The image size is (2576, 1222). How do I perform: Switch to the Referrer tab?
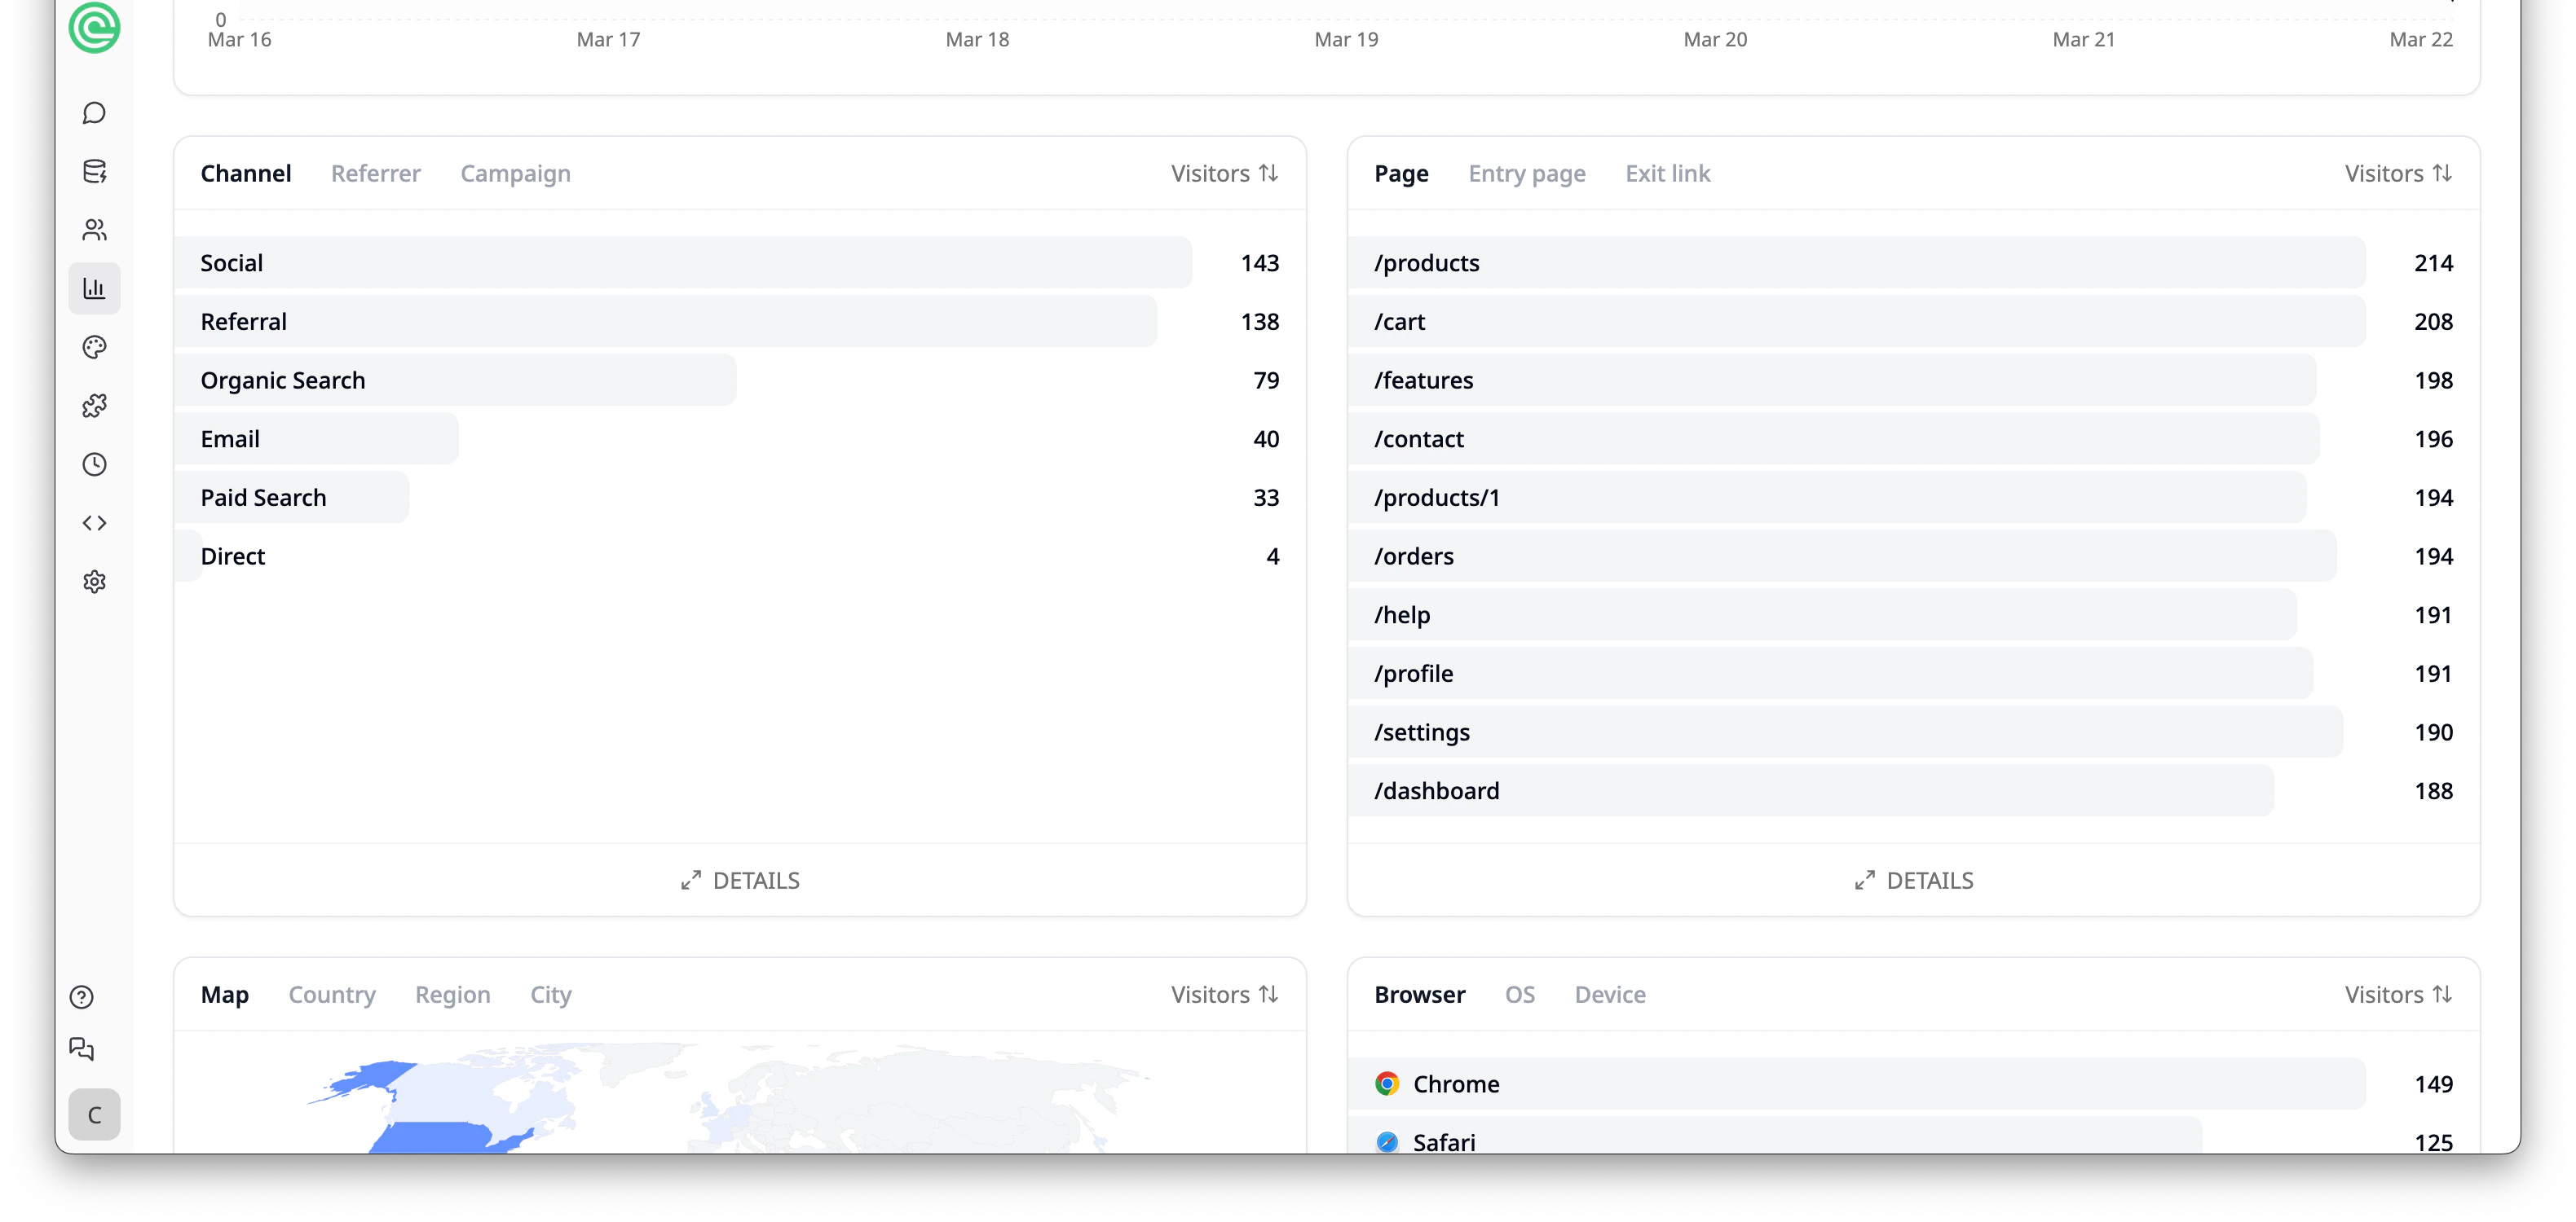(376, 173)
